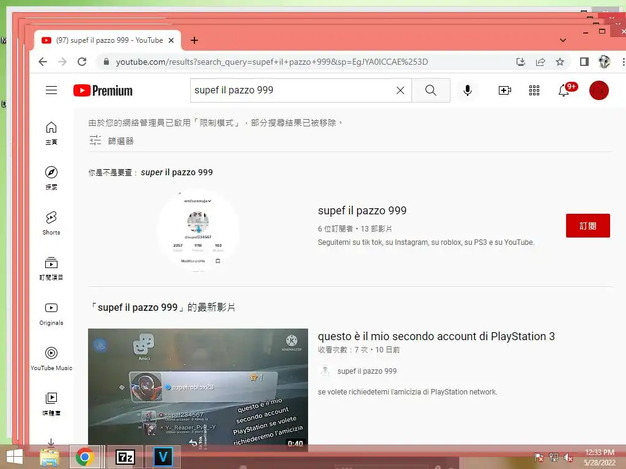Screen dimensions: 626x469
Task: Bookmark this page with the star
Action: (x=560, y=62)
